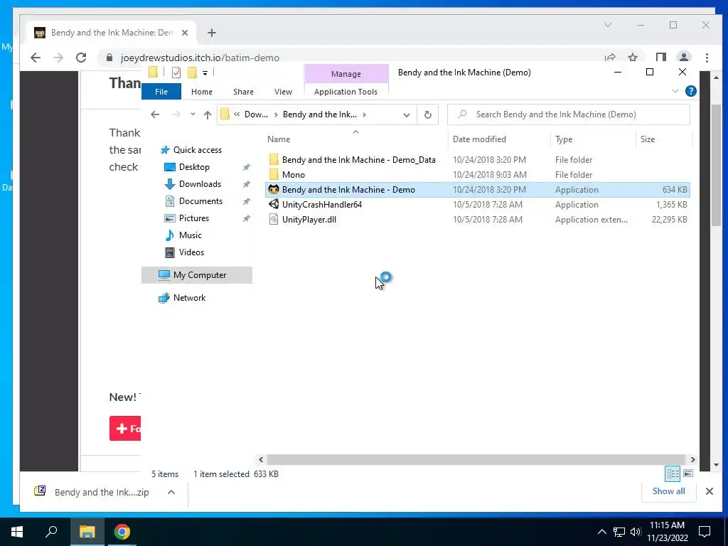Click the Chrome back button

(36, 58)
